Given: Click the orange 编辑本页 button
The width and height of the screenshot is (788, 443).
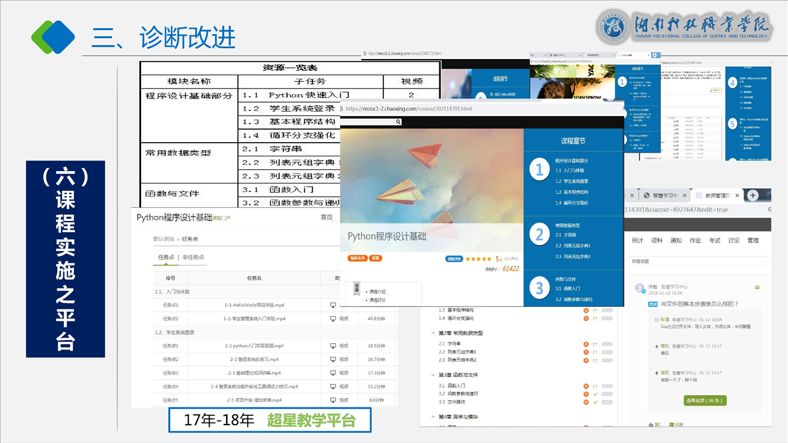Looking at the screenshot, I should (x=357, y=258).
